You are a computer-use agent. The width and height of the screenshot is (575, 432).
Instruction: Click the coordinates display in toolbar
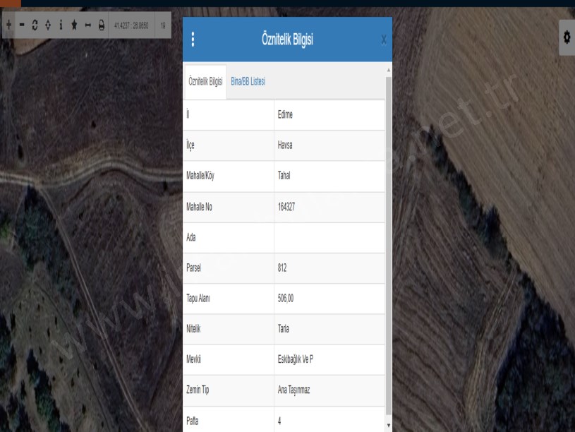[131, 25]
